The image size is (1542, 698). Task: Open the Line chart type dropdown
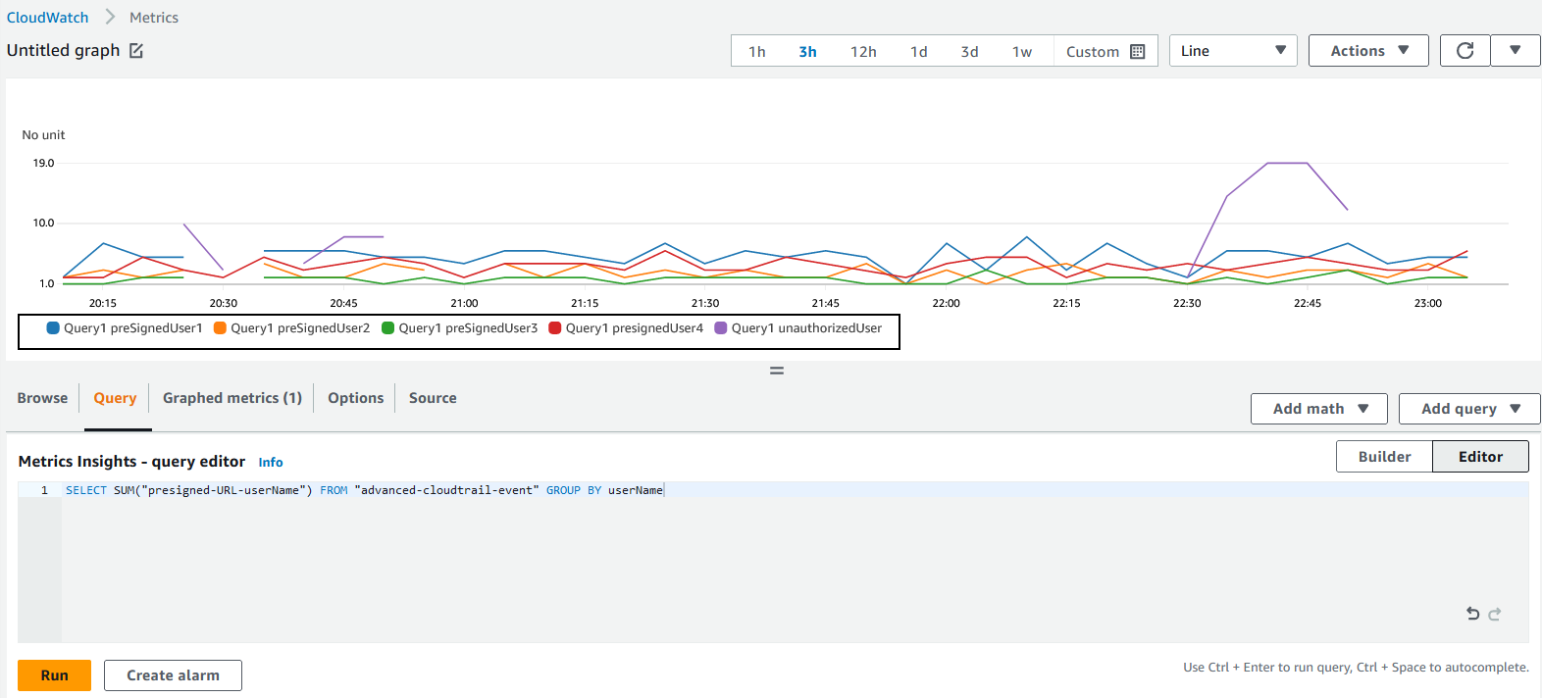click(x=1233, y=51)
